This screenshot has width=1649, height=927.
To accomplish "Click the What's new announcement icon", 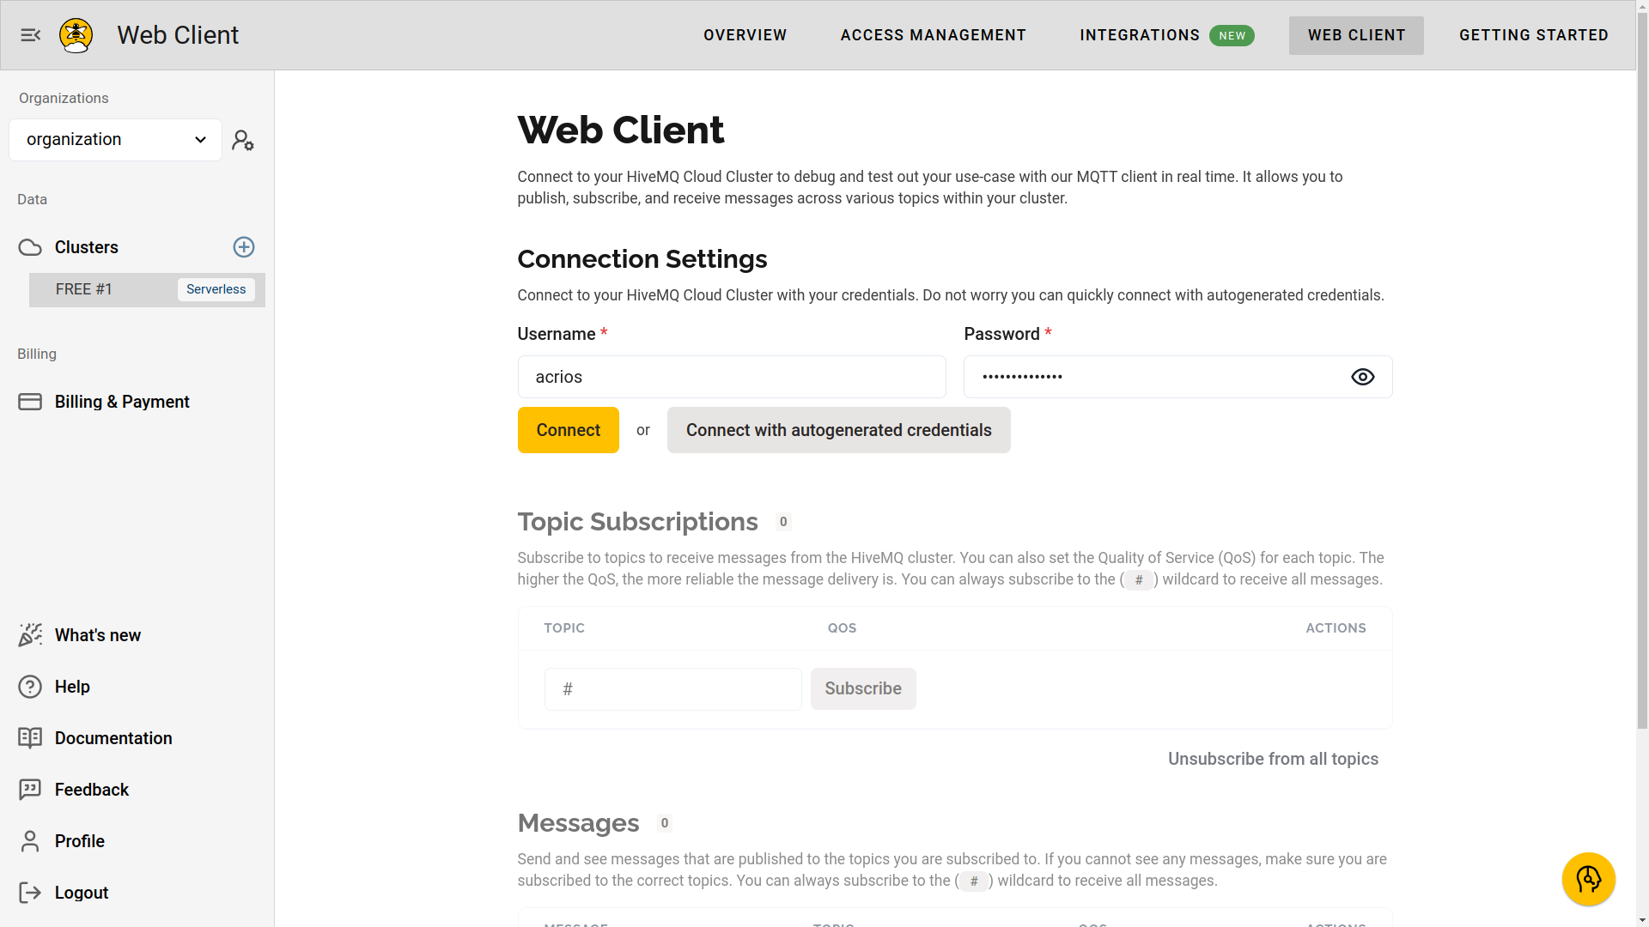I will click(x=30, y=634).
